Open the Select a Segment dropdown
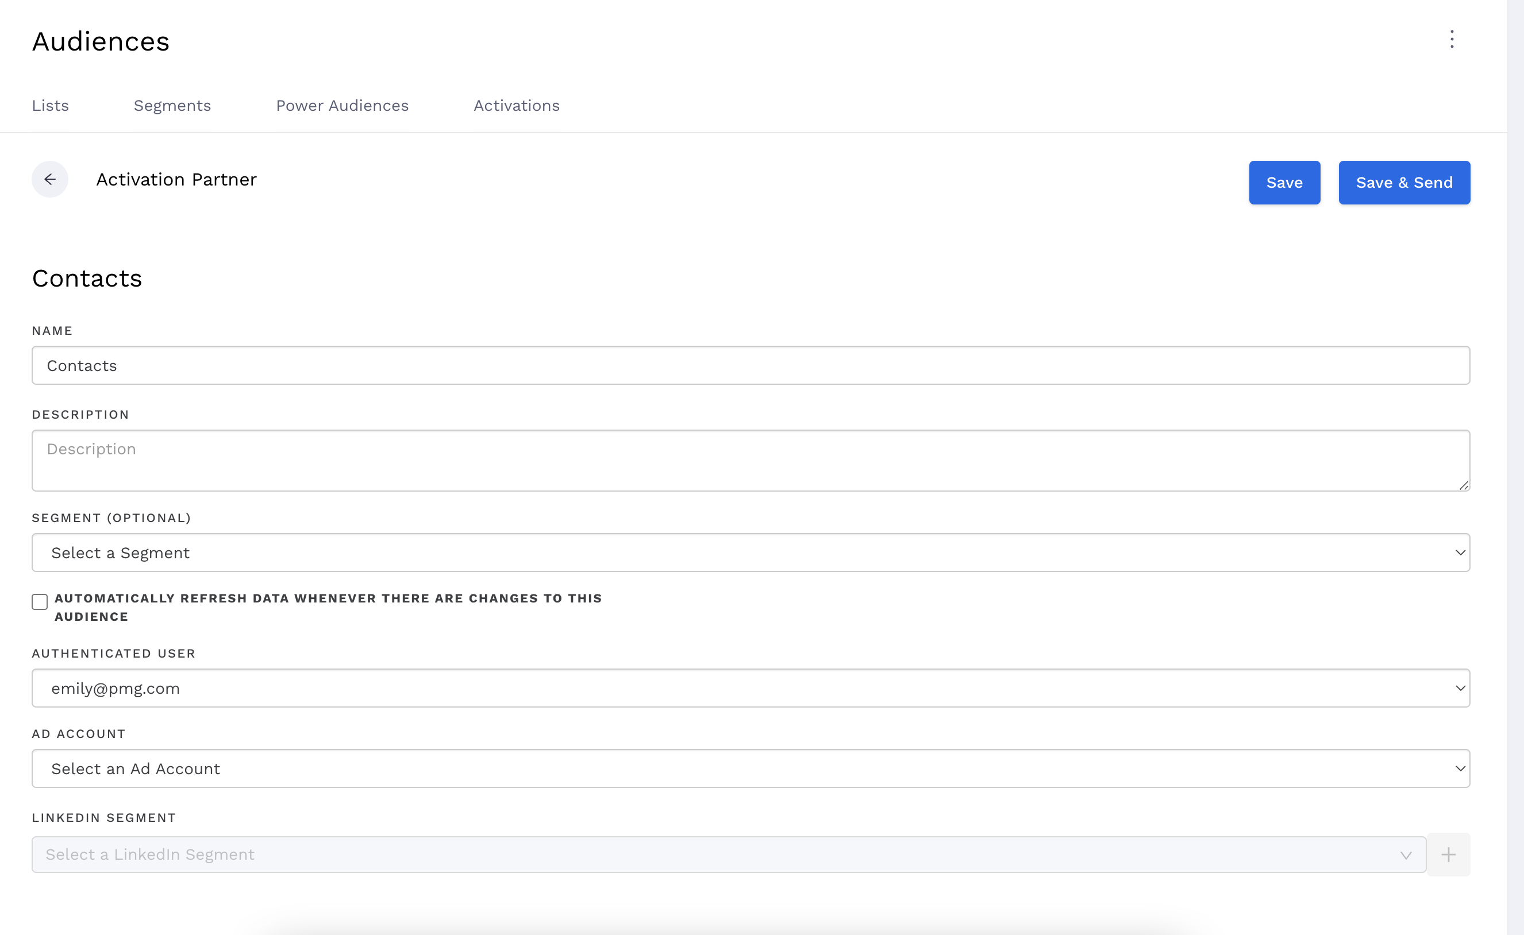The width and height of the screenshot is (1524, 935). click(x=742, y=553)
